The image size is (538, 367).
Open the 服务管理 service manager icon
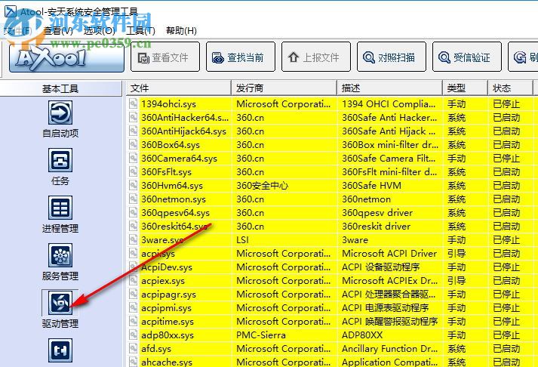(60, 255)
